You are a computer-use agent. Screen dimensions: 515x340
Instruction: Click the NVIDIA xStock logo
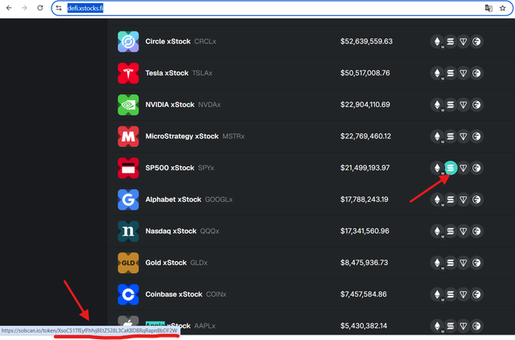pyautogui.click(x=128, y=104)
